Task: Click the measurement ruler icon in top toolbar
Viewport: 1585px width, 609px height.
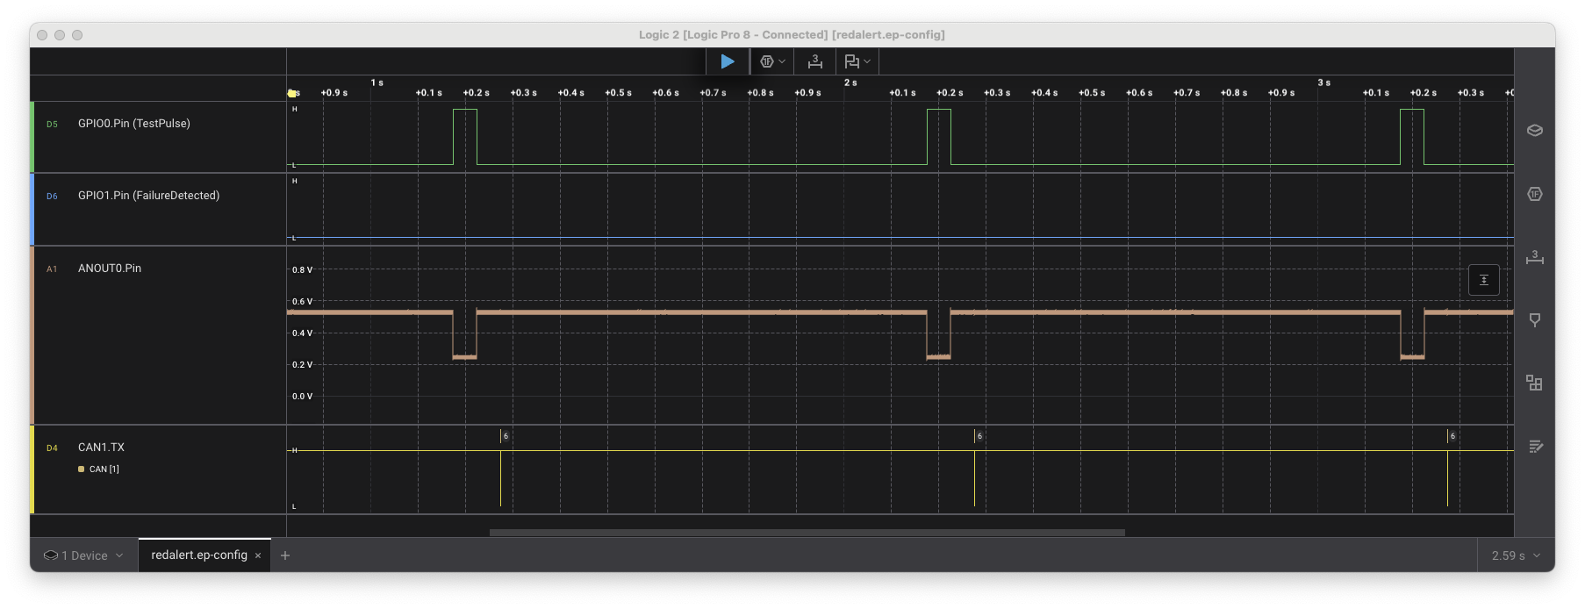Action: coord(815,61)
